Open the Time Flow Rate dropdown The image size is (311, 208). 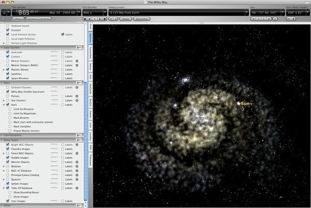pos(105,12)
